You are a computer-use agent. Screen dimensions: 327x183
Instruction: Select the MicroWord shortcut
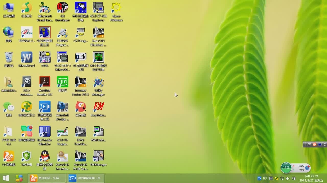(x=27, y=60)
